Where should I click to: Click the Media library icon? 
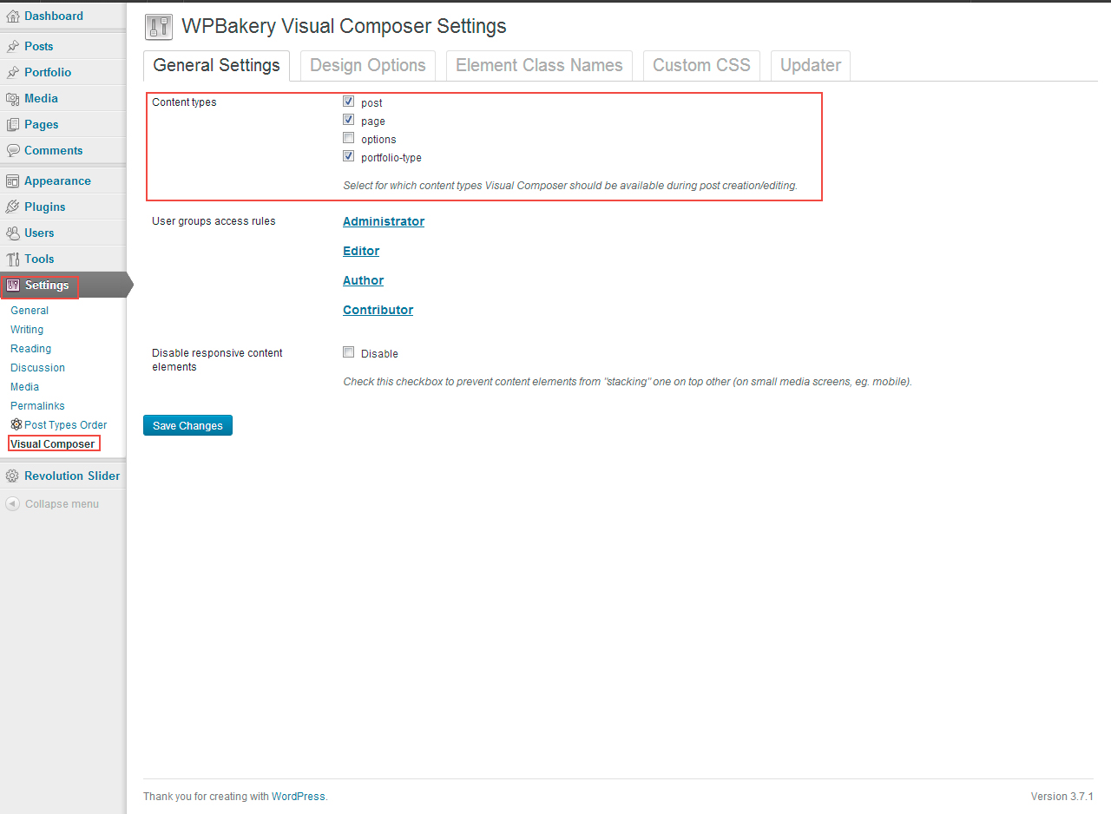pos(12,98)
